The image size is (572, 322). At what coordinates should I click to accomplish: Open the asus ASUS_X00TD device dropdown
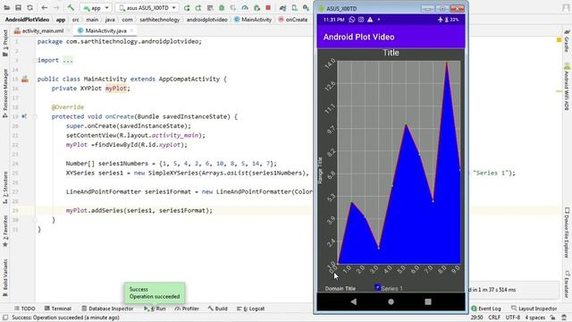point(147,8)
